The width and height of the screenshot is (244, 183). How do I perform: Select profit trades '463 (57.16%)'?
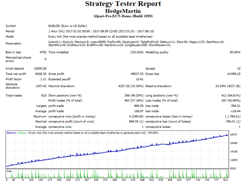click(x=134, y=100)
